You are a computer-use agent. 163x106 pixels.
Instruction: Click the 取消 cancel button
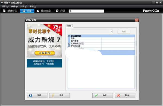click(125, 95)
